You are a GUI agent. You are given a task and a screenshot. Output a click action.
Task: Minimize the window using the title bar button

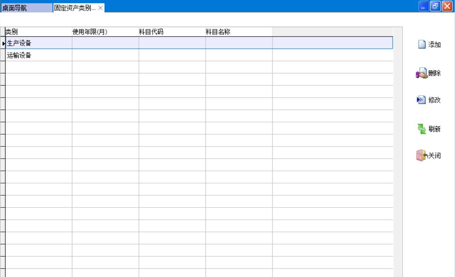[x=423, y=6]
